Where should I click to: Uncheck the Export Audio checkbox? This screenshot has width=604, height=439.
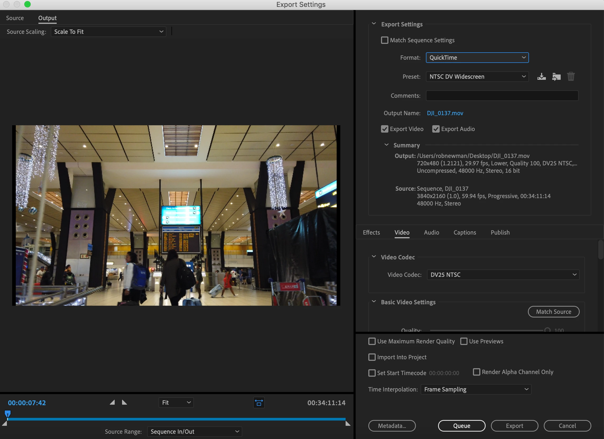pyautogui.click(x=436, y=129)
